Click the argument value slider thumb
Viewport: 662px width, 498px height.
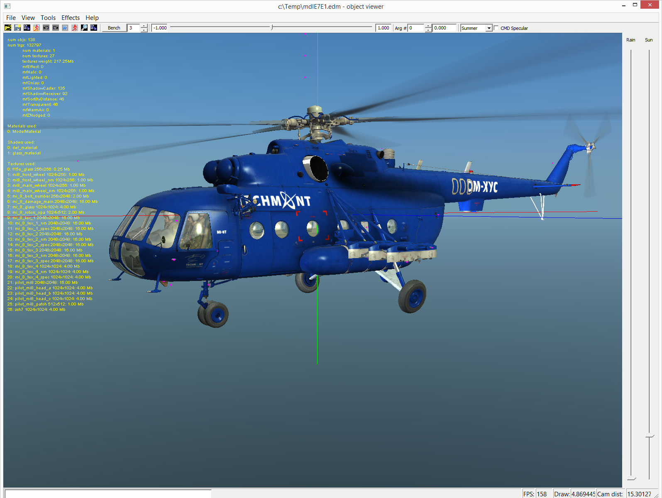(x=272, y=28)
